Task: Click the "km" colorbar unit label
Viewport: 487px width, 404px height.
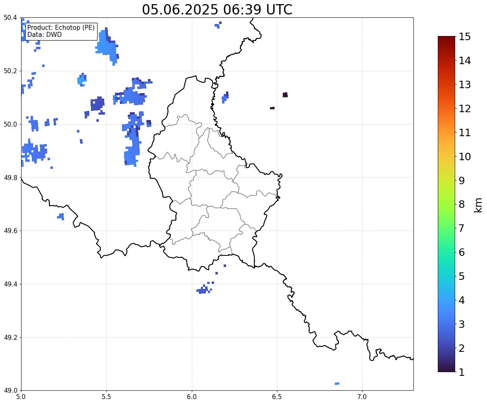Action: tap(478, 205)
